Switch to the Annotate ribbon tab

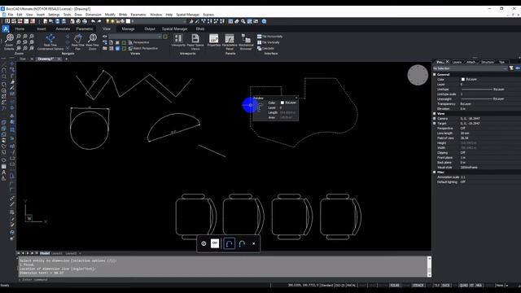63,29
